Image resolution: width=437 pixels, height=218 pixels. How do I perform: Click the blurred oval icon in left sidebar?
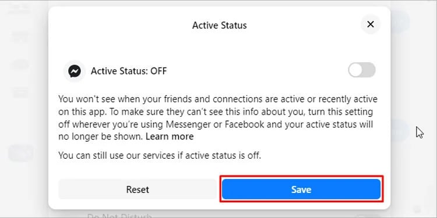pos(20,65)
